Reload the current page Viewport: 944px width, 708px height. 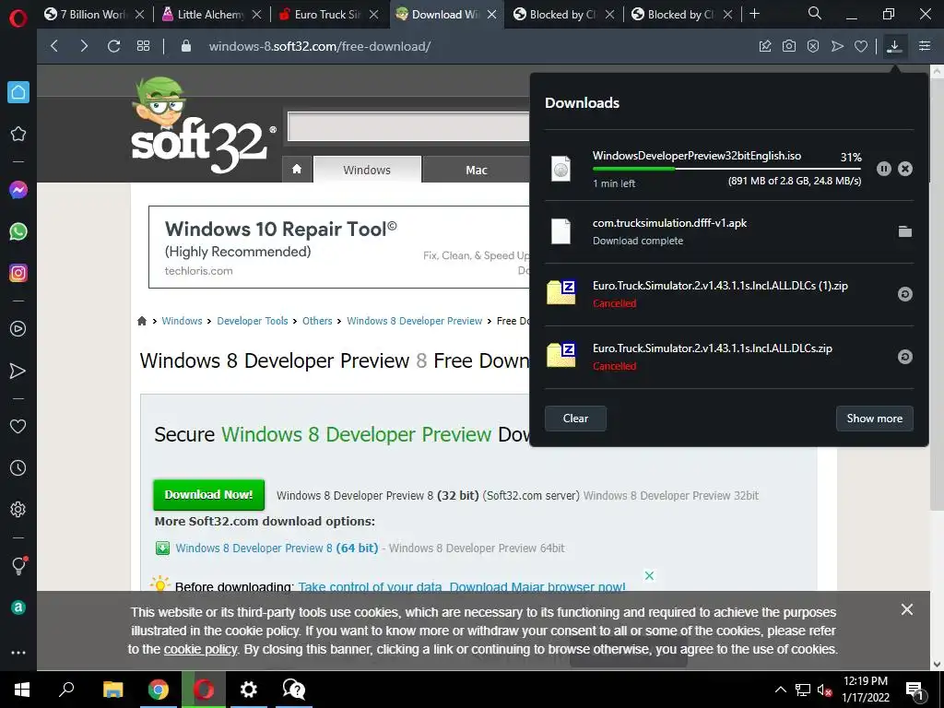tap(113, 46)
